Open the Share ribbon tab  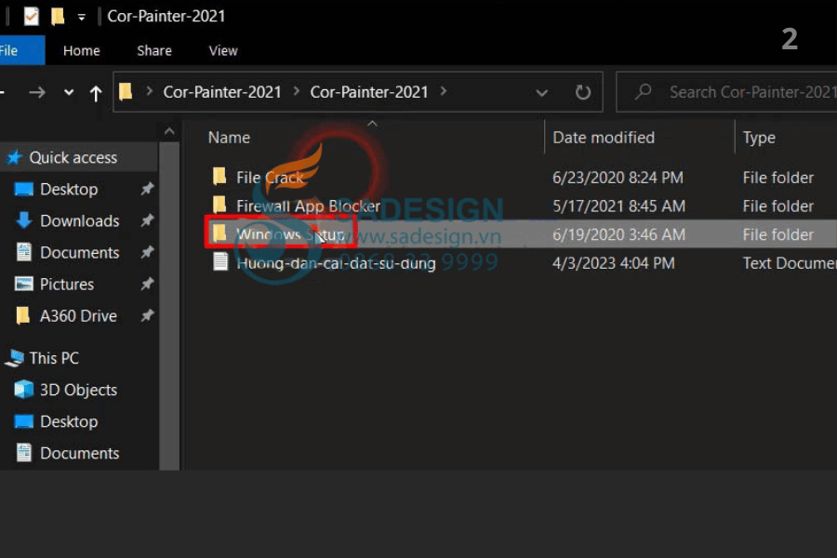154,50
